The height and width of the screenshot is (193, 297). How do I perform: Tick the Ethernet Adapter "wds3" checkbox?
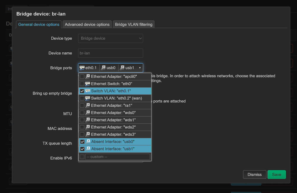pyautogui.click(x=82, y=134)
